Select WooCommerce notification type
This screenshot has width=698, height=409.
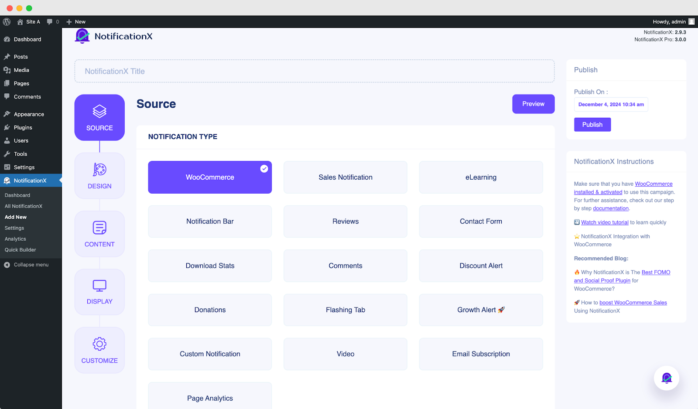[x=210, y=177]
